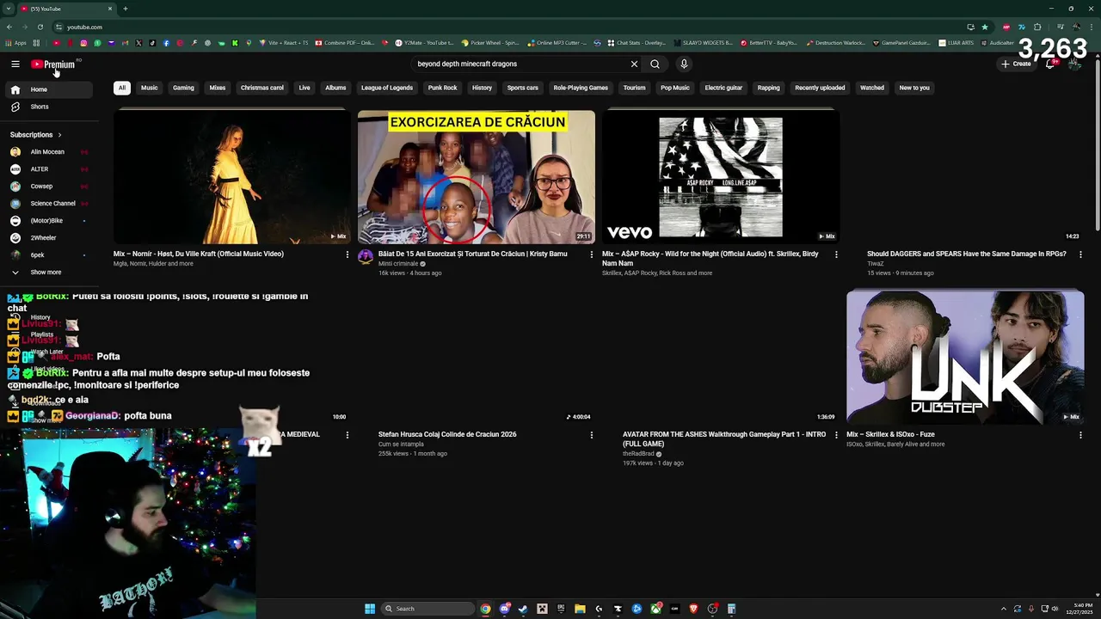Select the Gaming filter chip
The width and height of the screenshot is (1101, 619).
pos(183,88)
